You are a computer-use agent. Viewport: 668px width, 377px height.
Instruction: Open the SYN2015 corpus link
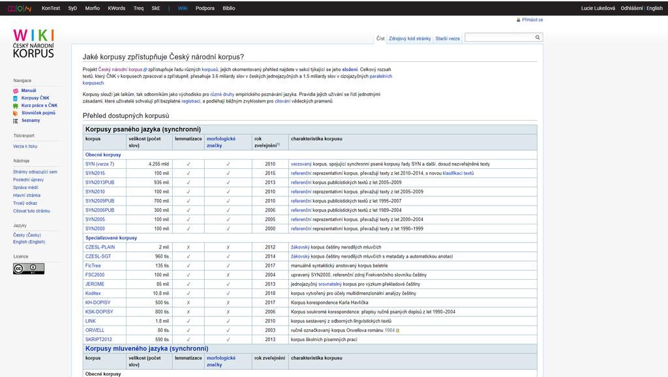click(x=95, y=173)
